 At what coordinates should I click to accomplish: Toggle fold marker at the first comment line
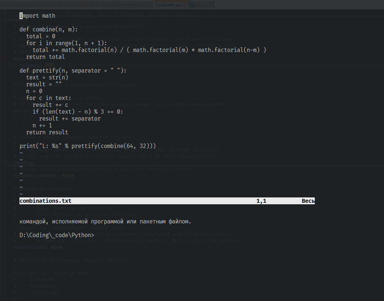coord(5,13)
